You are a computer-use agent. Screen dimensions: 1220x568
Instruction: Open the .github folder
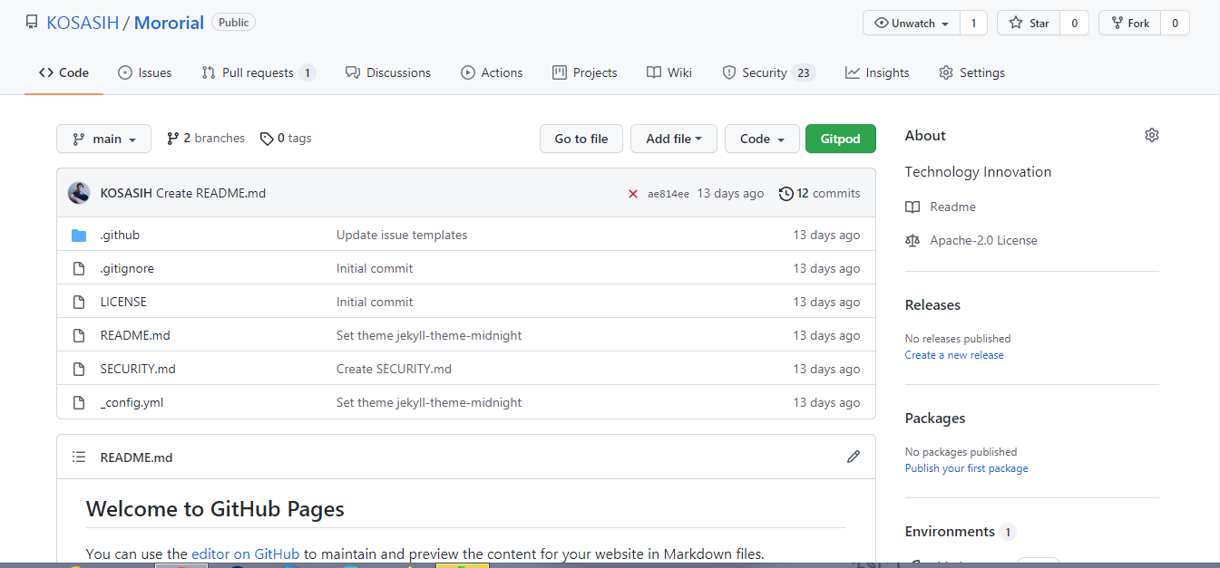coord(120,235)
